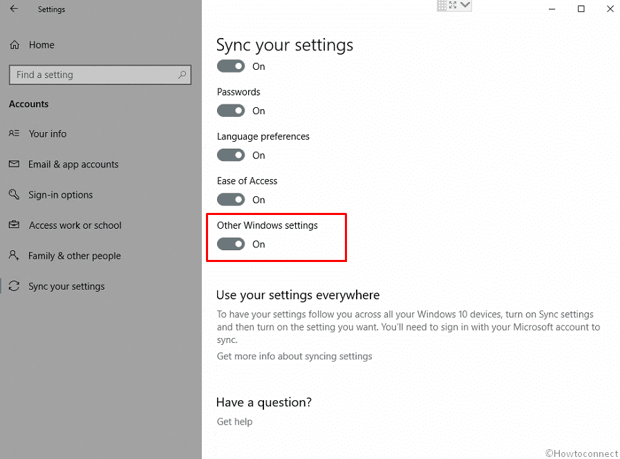Disable the Language preferences toggle

point(231,155)
